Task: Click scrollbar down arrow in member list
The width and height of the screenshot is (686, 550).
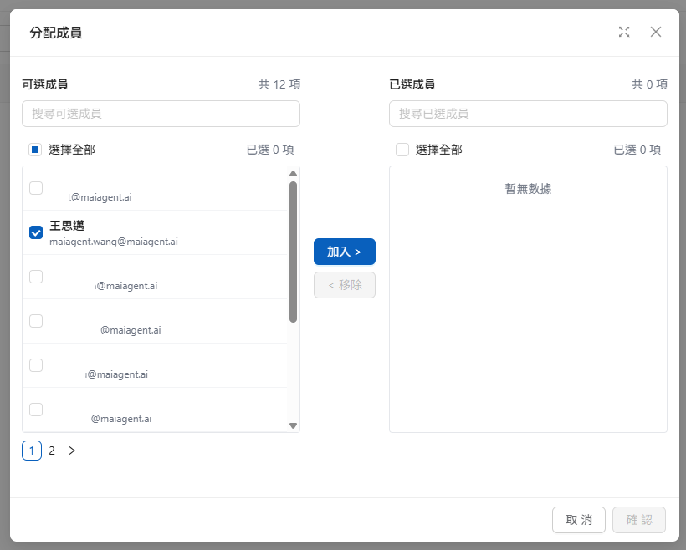Action: point(293,425)
